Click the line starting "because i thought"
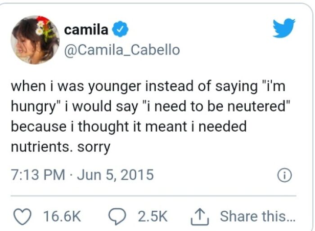The image size is (315, 231). (x=129, y=126)
